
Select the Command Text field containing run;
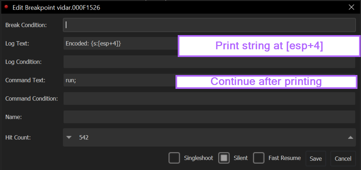(x=120, y=80)
